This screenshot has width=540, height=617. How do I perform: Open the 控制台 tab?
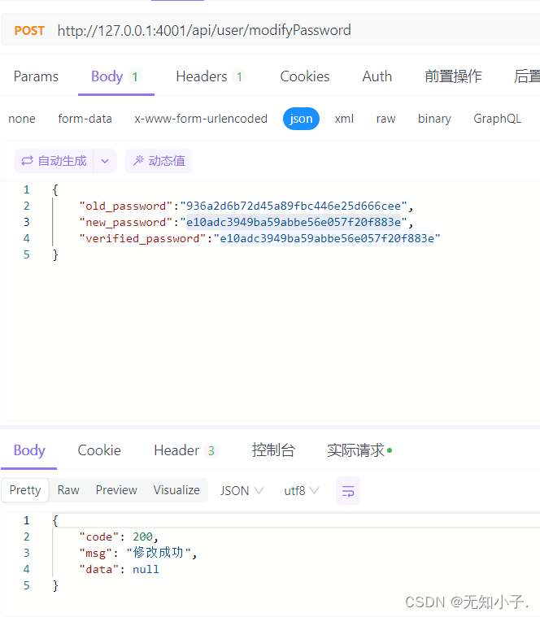[273, 450]
